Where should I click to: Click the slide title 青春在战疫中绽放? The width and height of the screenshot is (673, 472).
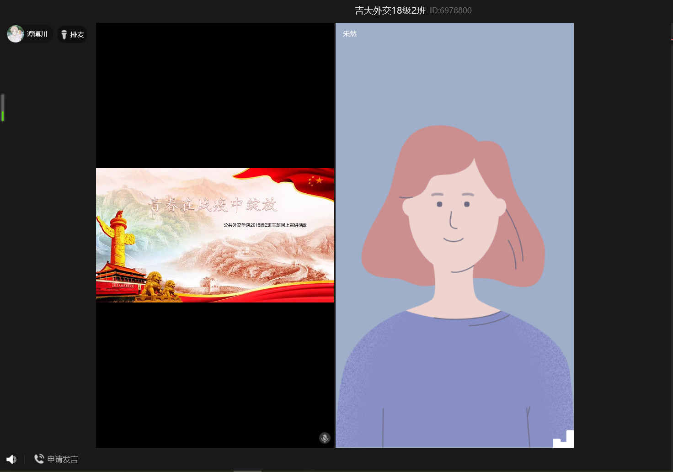[213, 205]
